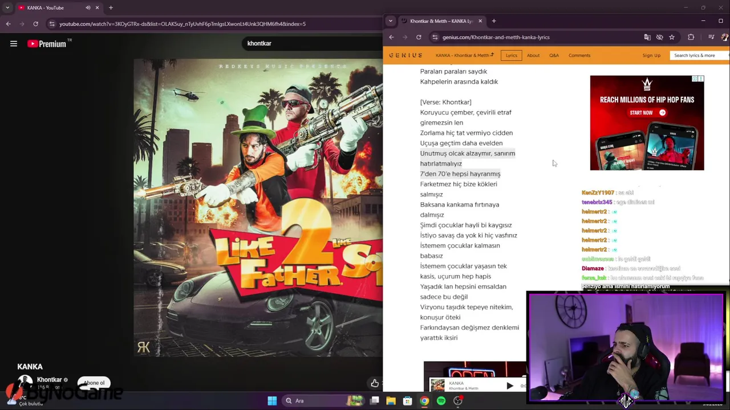
Task: Go back in the YouTube browser window
Action: click(x=8, y=24)
